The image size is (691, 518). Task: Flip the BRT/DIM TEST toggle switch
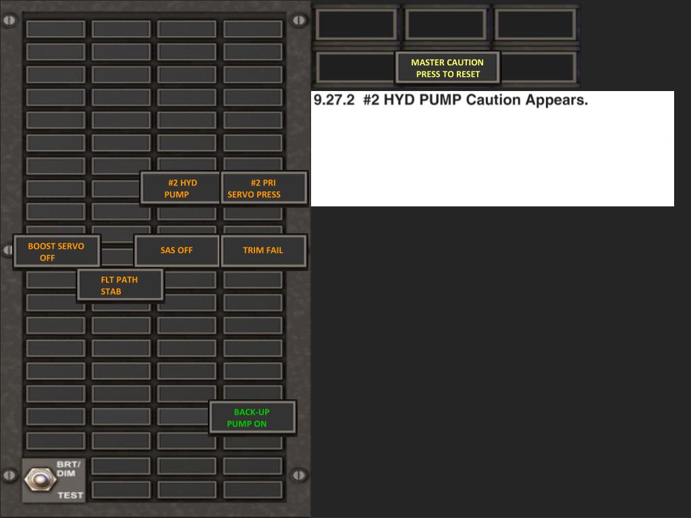coord(40,480)
